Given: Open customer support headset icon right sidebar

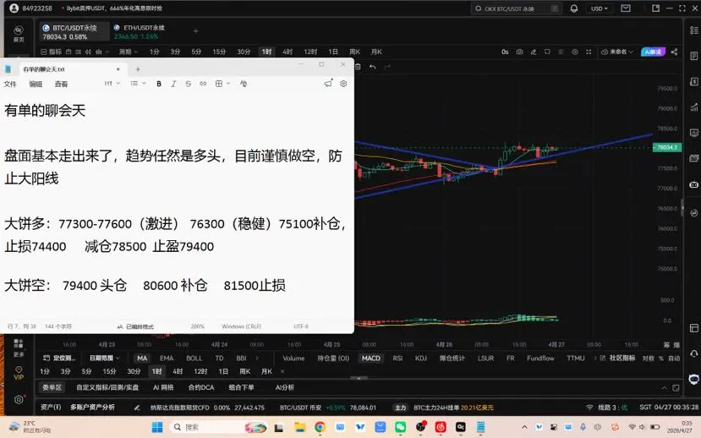Looking at the screenshot, I should [x=694, y=353].
